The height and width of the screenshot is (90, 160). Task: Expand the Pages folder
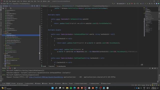[x=4, y=32]
